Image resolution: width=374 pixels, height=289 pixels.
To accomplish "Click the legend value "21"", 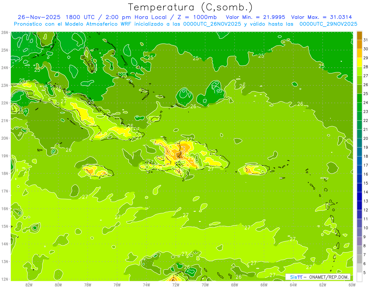I will pyautogui.click(x=366, y=129).
